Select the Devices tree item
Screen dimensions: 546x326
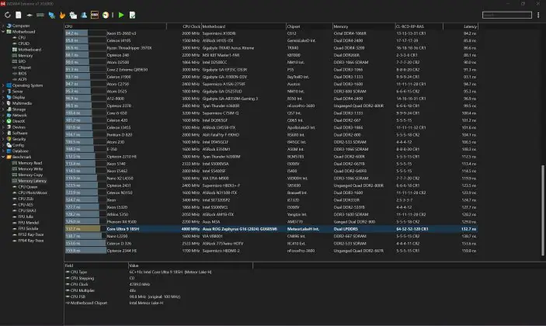point(19,127)
